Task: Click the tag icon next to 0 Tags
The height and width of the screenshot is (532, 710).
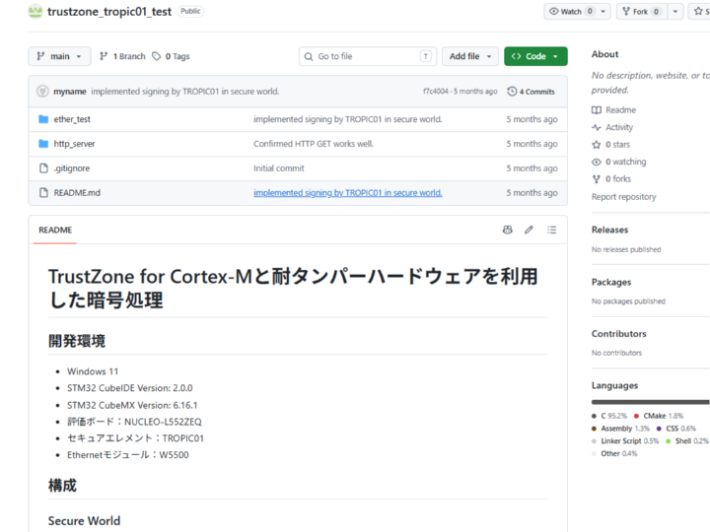Action: 156,56
